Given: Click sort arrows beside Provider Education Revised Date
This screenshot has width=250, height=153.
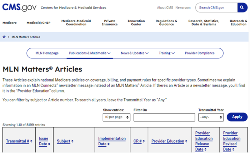Looking at the screenshot, I should (233, 149).
